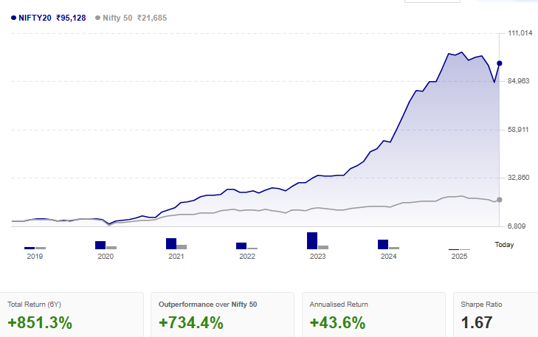This screenshot has width=538, height=337.
Task: Click the +43.6% annualised return figure
Action: click(x=337, y=322)
